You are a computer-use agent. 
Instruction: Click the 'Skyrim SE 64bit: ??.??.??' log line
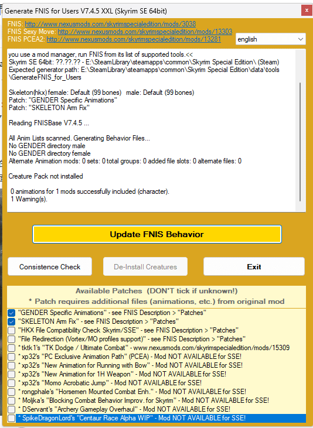point(144,62)
